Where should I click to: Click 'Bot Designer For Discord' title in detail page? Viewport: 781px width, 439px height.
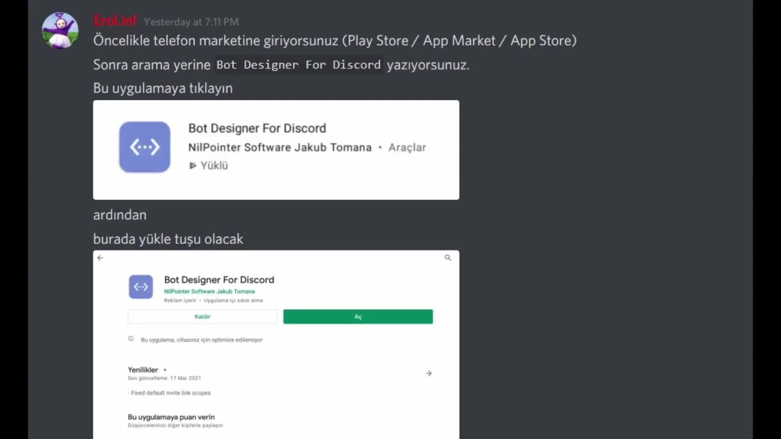(219, 280)
